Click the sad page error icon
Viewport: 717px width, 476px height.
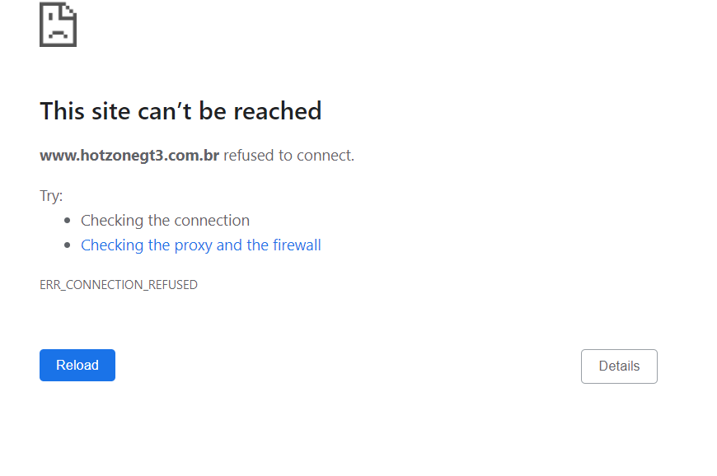[x=58, y=25]
